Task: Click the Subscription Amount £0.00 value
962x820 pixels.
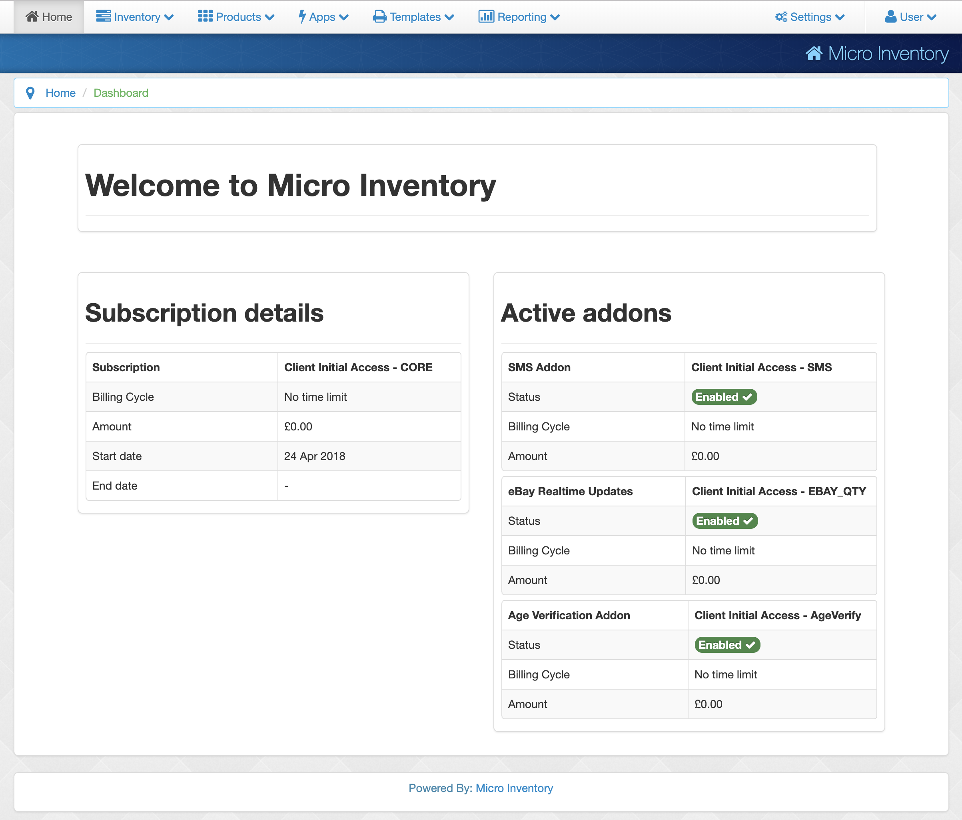Action: [x=298, y=427]
